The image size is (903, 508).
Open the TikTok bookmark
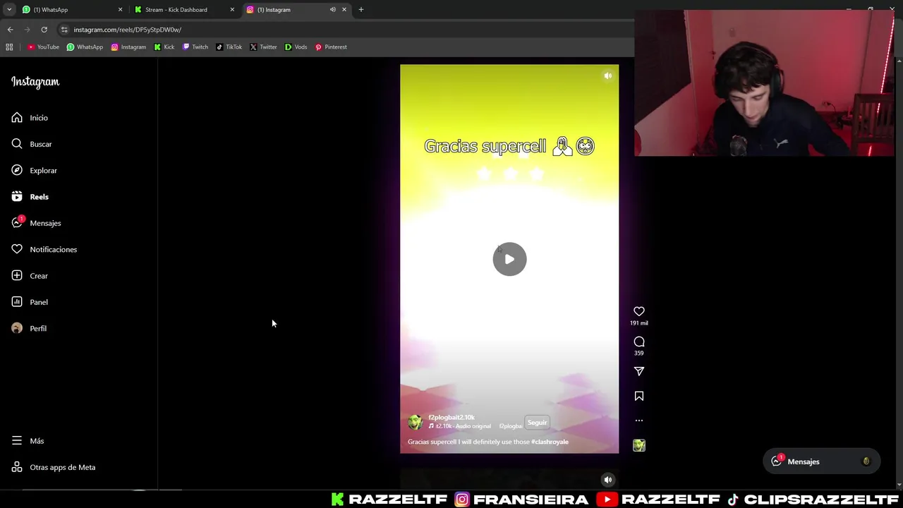click(229, 47)
